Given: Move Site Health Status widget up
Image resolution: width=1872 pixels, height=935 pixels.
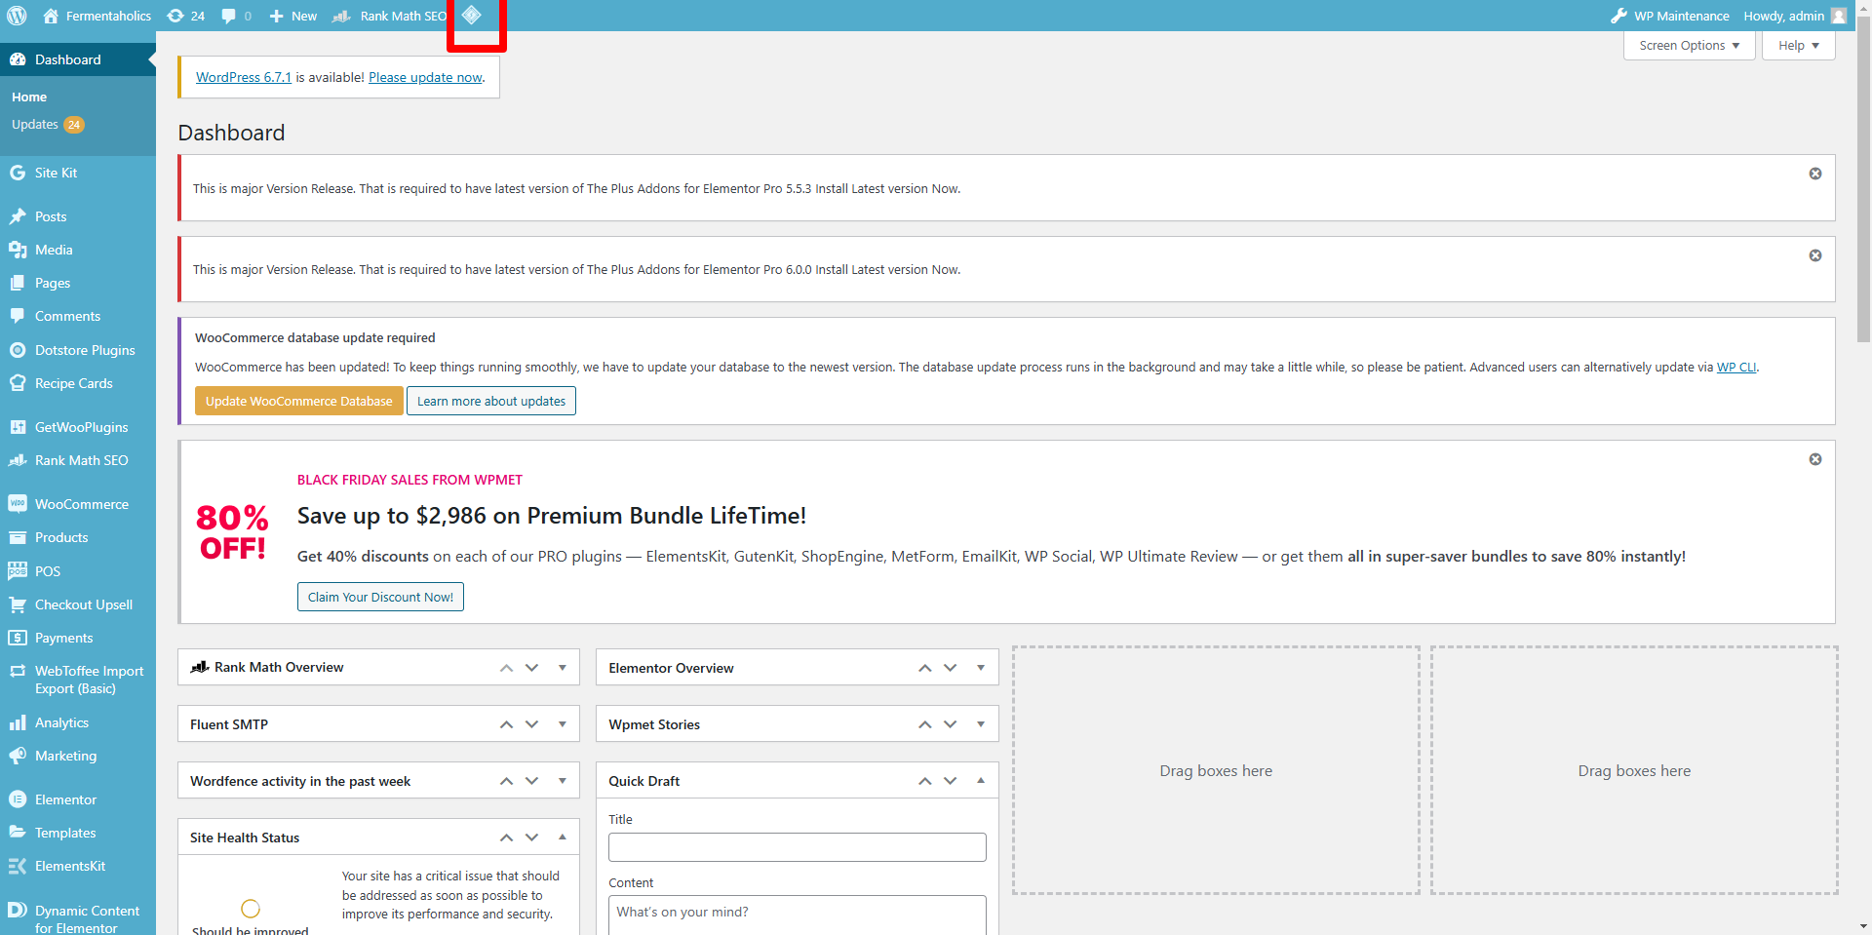Looking at the screenshot, I should pyautogui.click(x=506, y=838).
